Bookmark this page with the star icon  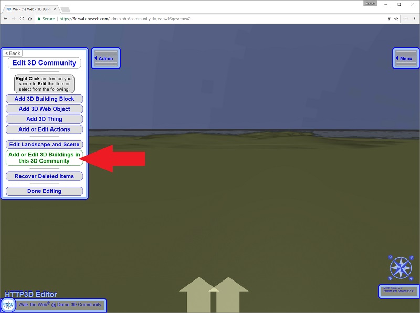[396, 19]
